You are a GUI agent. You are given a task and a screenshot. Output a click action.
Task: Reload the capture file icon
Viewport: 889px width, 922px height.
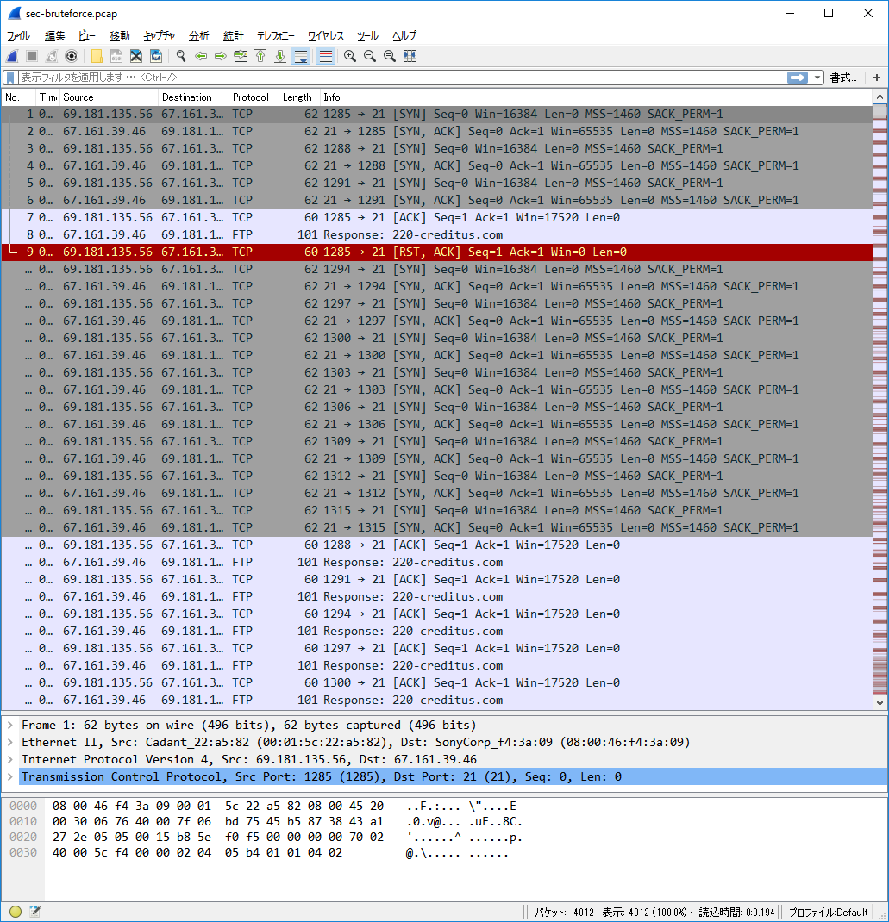[x=156, y=56]
